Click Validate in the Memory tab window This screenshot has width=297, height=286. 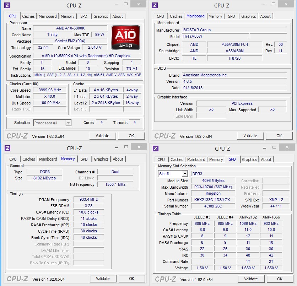pyautogui.click(x=103, y=279)
